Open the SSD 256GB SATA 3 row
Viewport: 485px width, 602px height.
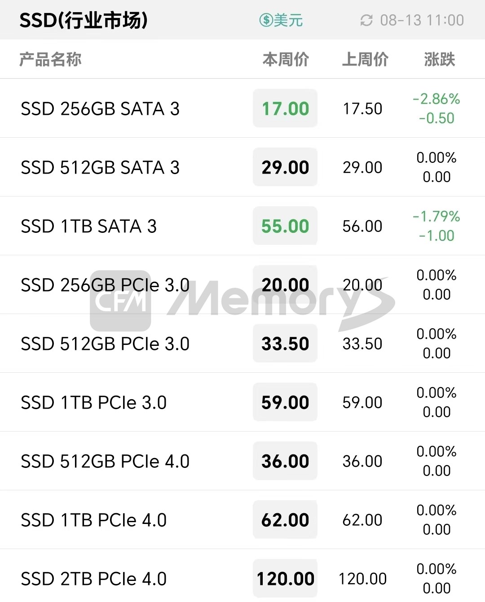point(242,109)
